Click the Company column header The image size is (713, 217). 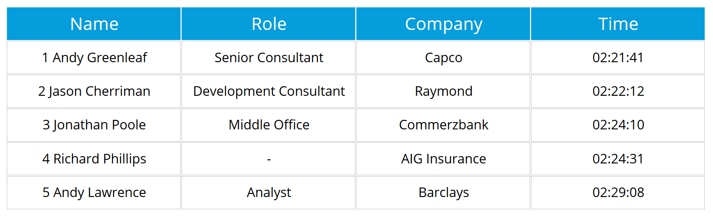(444, 24)
